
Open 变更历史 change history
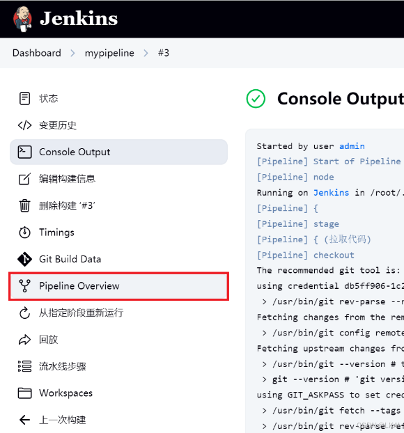119,125
